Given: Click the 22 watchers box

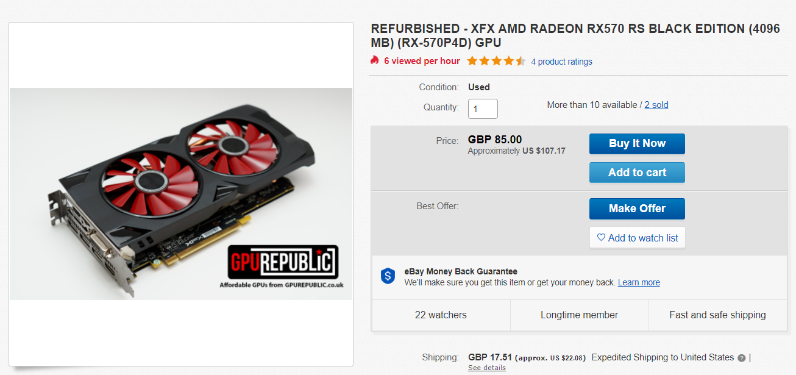Looking at the screenshot, I should [x=441, y=315].
